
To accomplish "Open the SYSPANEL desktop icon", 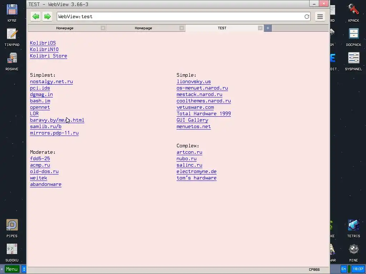I will (x=353, y=61).
